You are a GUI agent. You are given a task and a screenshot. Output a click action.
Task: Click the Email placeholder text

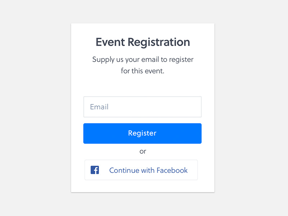99,107
